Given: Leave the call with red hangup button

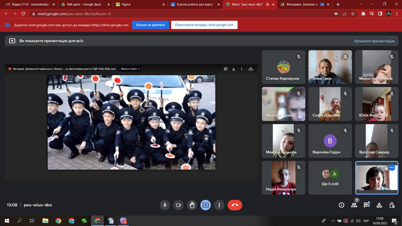Looking at the screenshot, I should click(235, 205).
